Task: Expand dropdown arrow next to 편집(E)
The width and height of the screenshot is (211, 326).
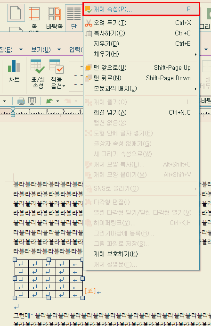Action: (21, 50)
